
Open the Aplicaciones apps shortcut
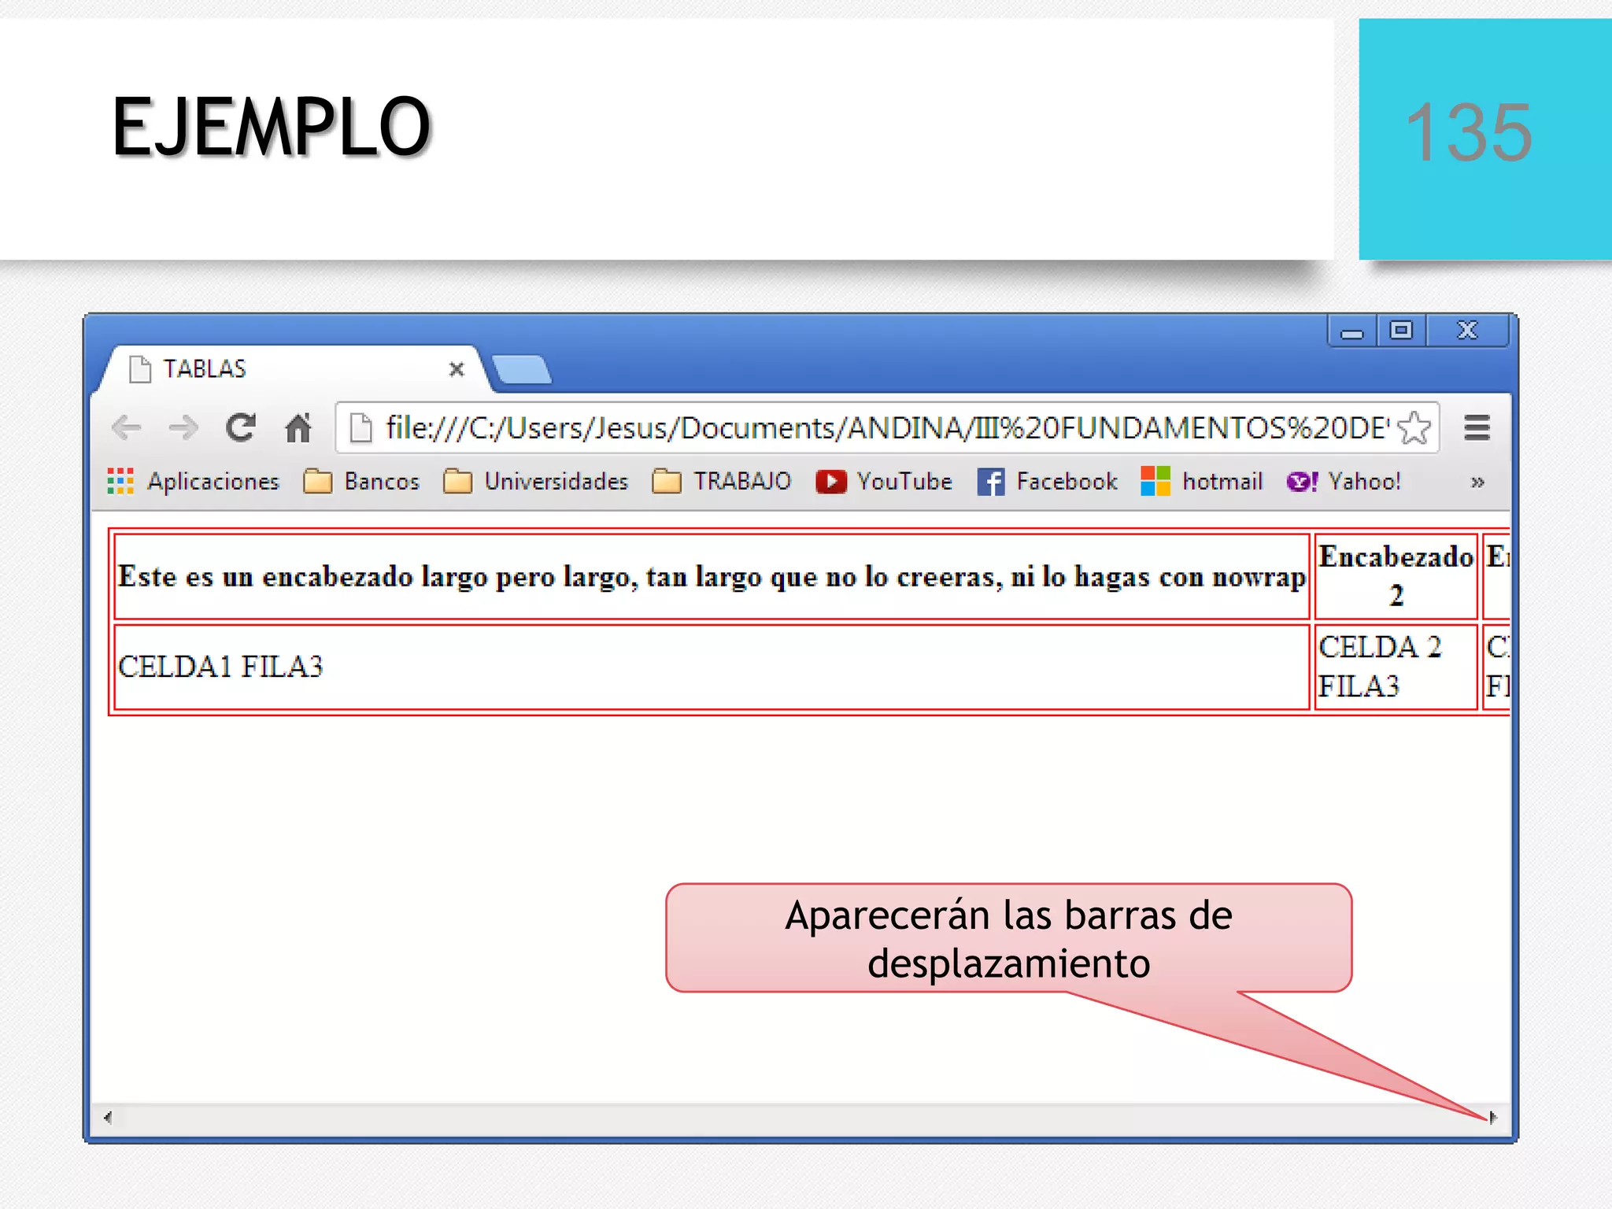point(194,481)
